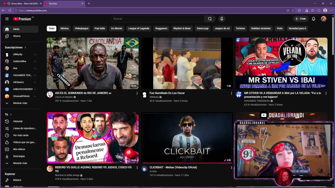Screen dimensions: 335x188
Task: Open Música under Explorar
Action: 21,180
